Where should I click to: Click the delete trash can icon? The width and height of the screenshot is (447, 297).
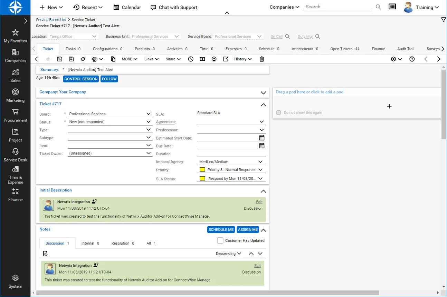pyautogui.click(x=262, y=59)
